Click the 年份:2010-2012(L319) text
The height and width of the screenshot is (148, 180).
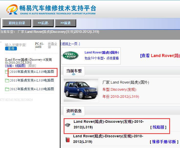(121, 97)
